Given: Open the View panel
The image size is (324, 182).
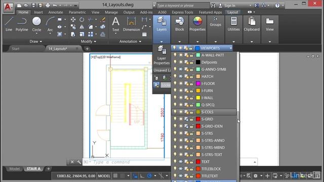Looking at the screenshot, I should (270, 24).
